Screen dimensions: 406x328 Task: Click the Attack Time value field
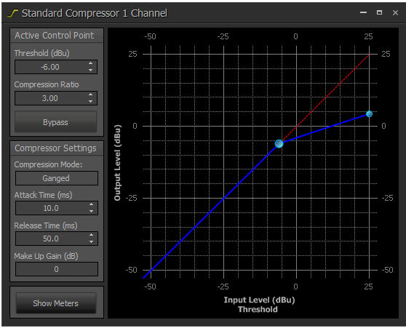(57, 208)
